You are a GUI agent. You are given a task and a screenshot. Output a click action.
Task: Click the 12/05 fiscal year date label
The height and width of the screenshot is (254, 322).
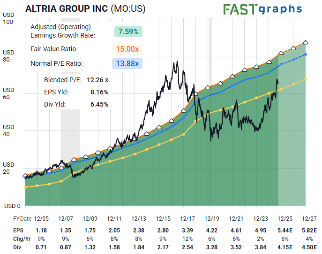pyautogui.click(x=41, y=219)
